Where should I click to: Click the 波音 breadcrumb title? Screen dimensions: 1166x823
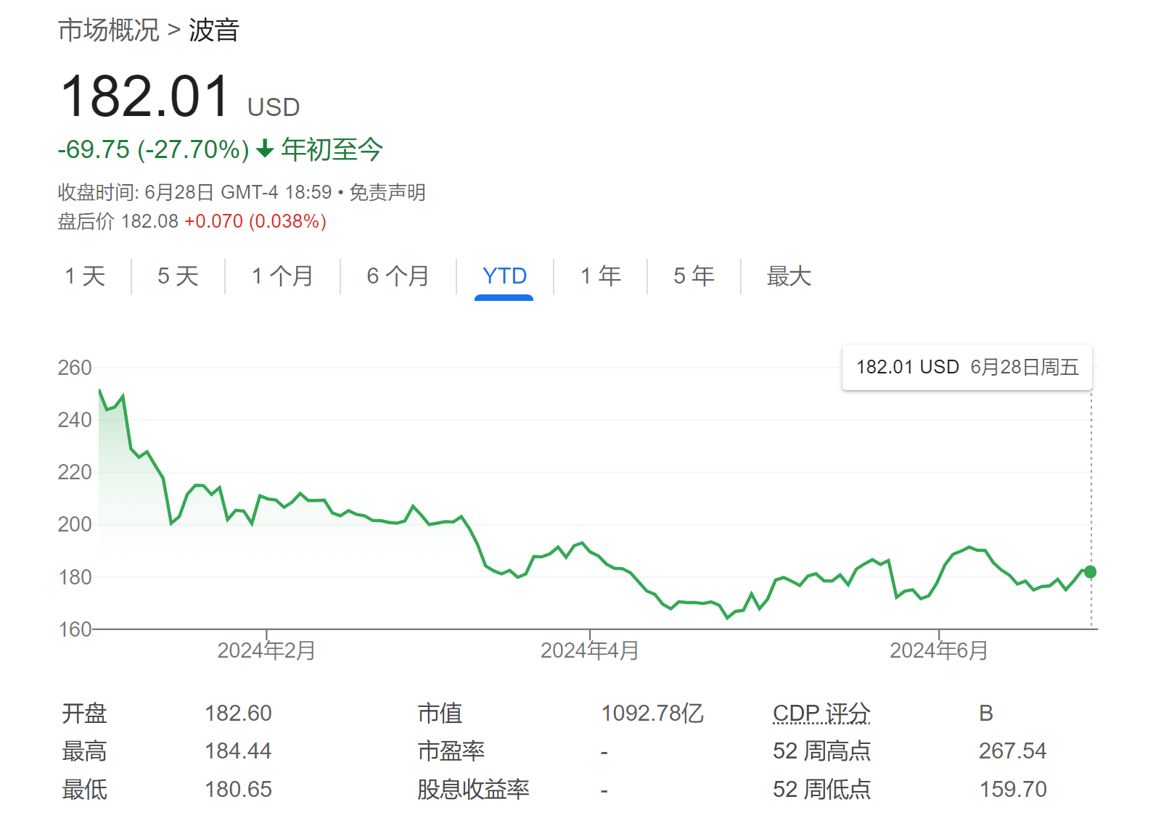[214, 30]
